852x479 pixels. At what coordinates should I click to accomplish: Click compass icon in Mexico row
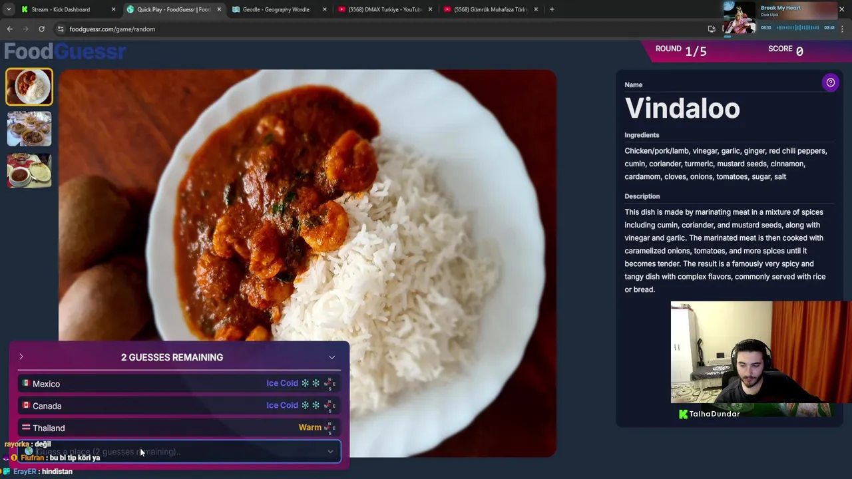point(329,383)
